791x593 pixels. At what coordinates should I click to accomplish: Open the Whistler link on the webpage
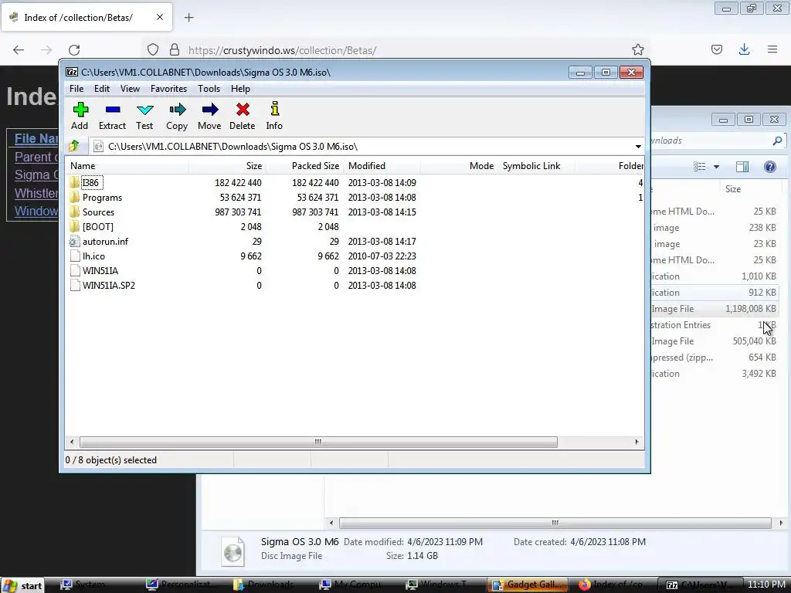(36, 193)
